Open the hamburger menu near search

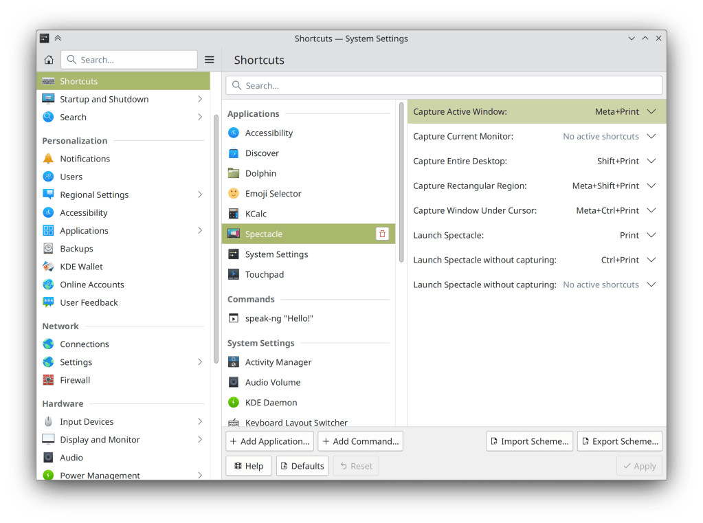pyautogui.click(x=209, y=60)
